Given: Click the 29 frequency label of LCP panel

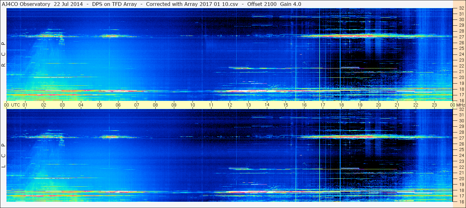Looking at the screenshot, I should tap(461, 127).
